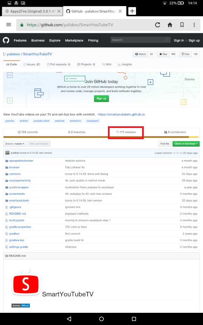Image resolution: width=203 pixels, height=325 pixels.
Task: Open the smartyoutubetv folder
Action: [19, 200]
